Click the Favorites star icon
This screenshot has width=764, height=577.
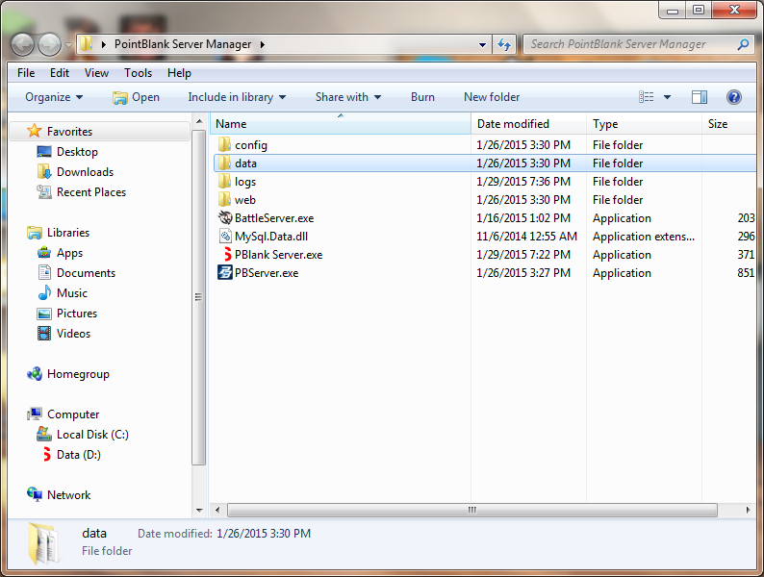pos(34,131)
